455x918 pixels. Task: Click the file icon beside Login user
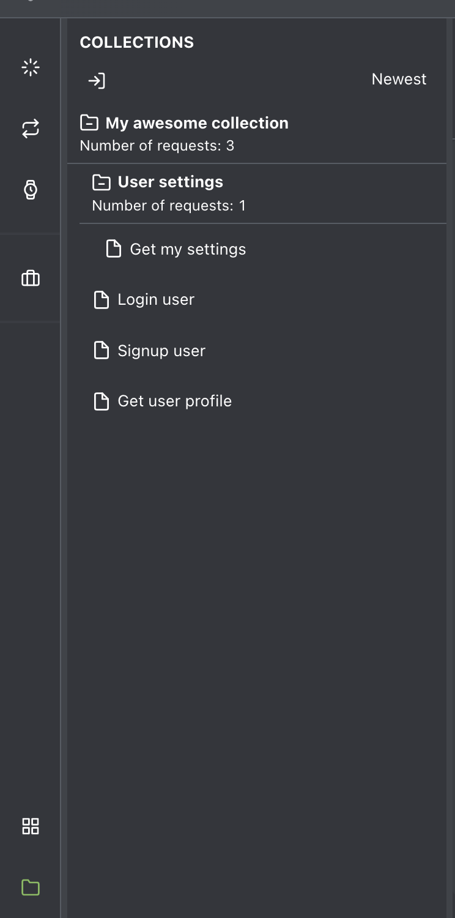101,300
